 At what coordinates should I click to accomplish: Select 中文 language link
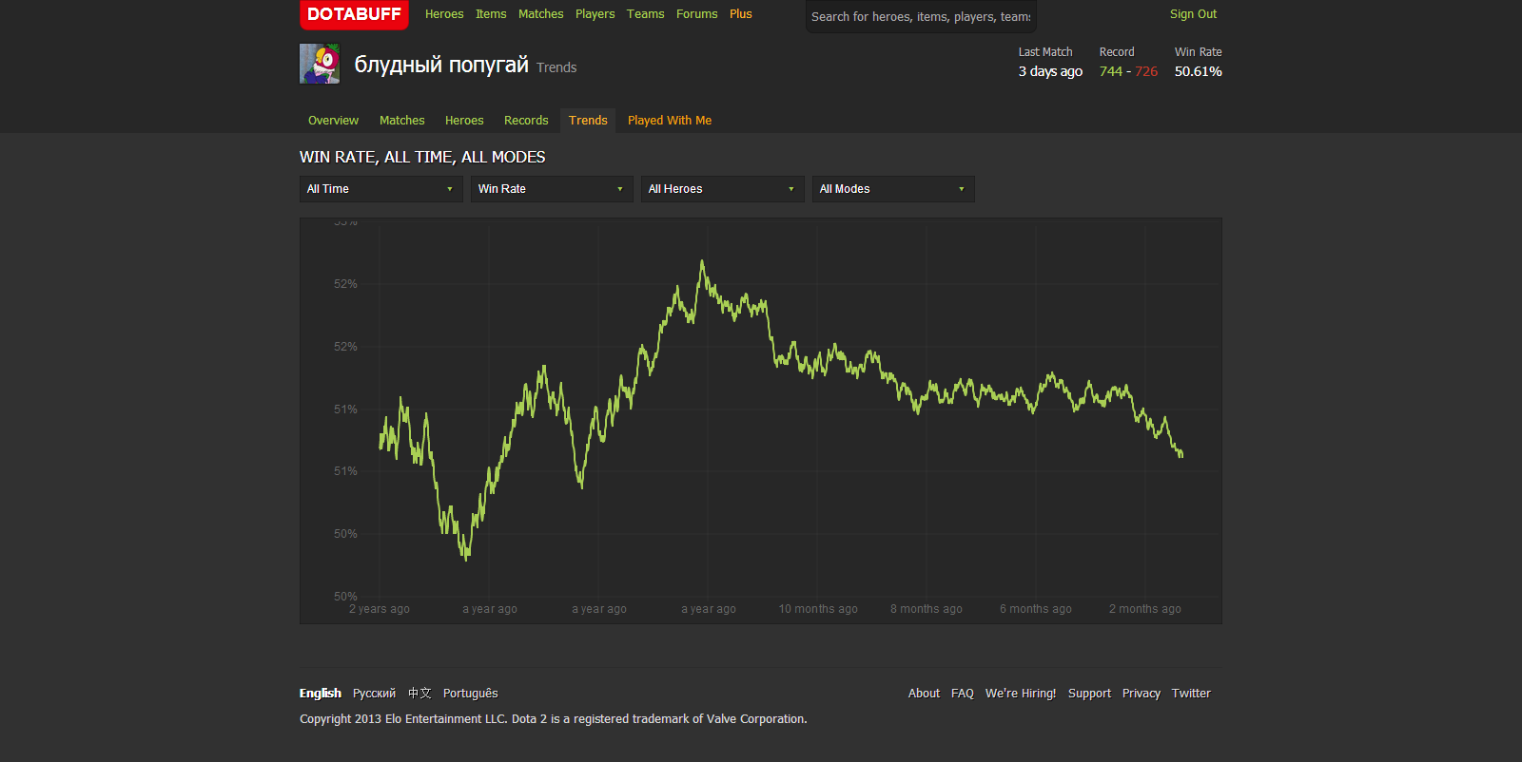(x=420, y=694)
